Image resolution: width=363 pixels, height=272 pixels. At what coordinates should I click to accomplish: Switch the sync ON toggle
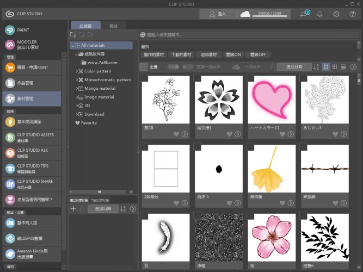tap(174, 67)
